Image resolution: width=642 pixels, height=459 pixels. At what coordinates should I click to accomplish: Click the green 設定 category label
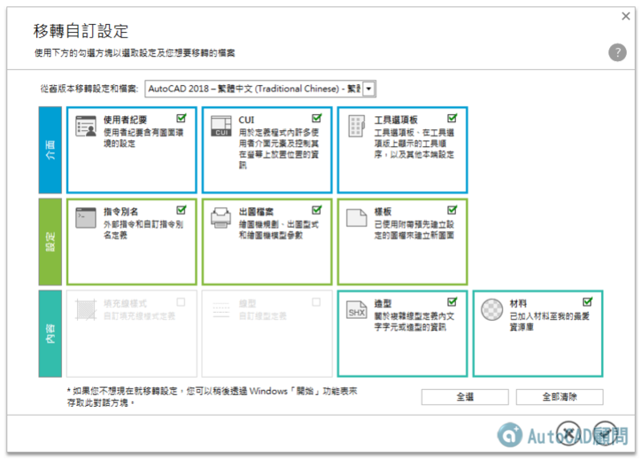50,242
